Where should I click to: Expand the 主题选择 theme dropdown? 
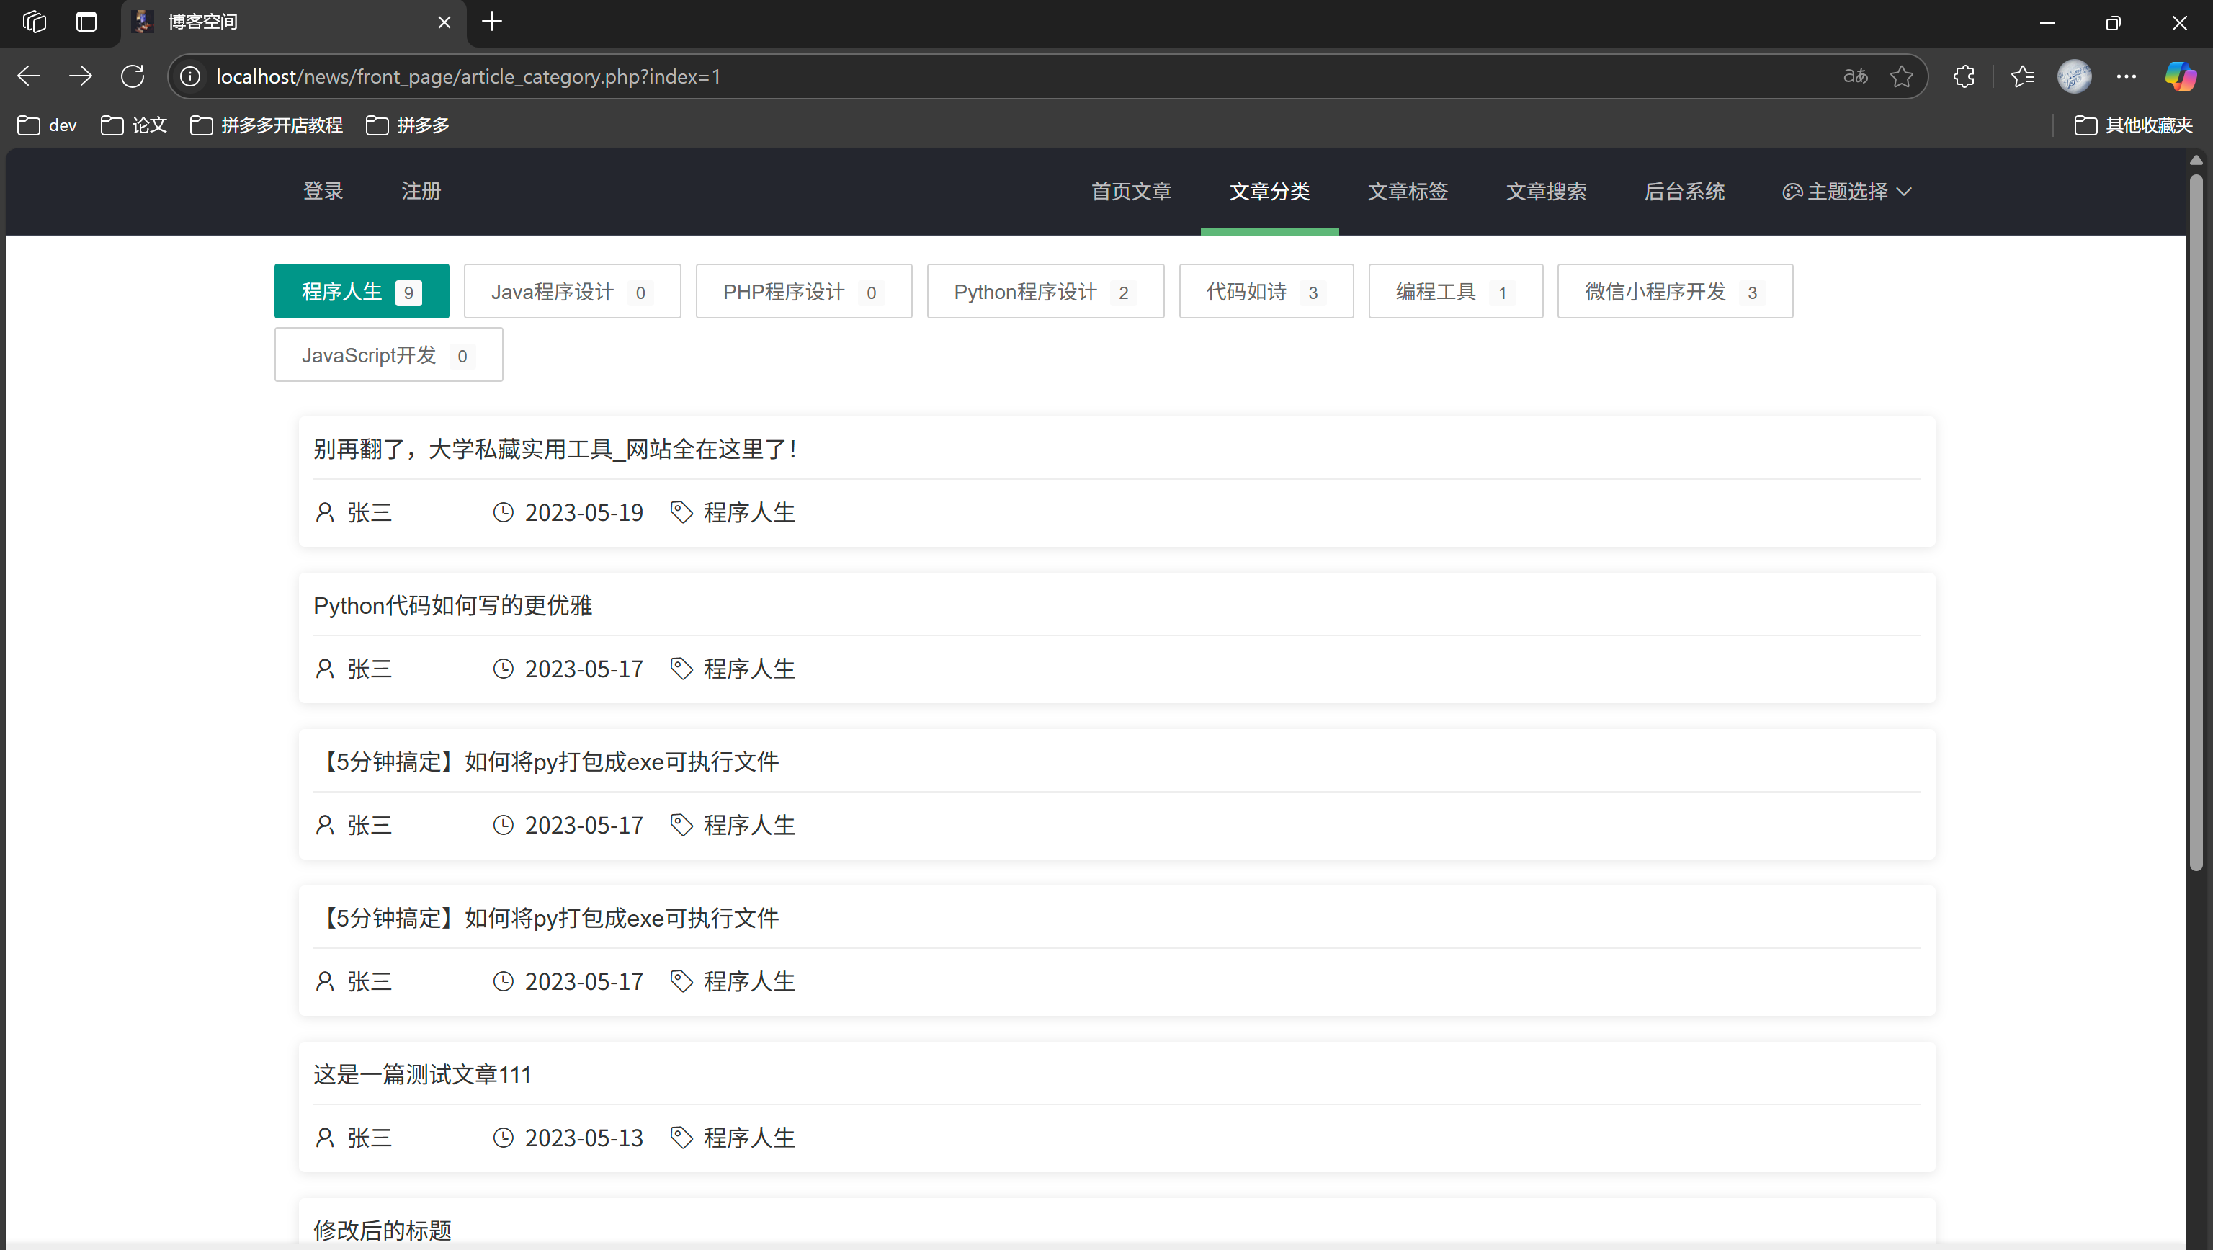[1846, 192]
